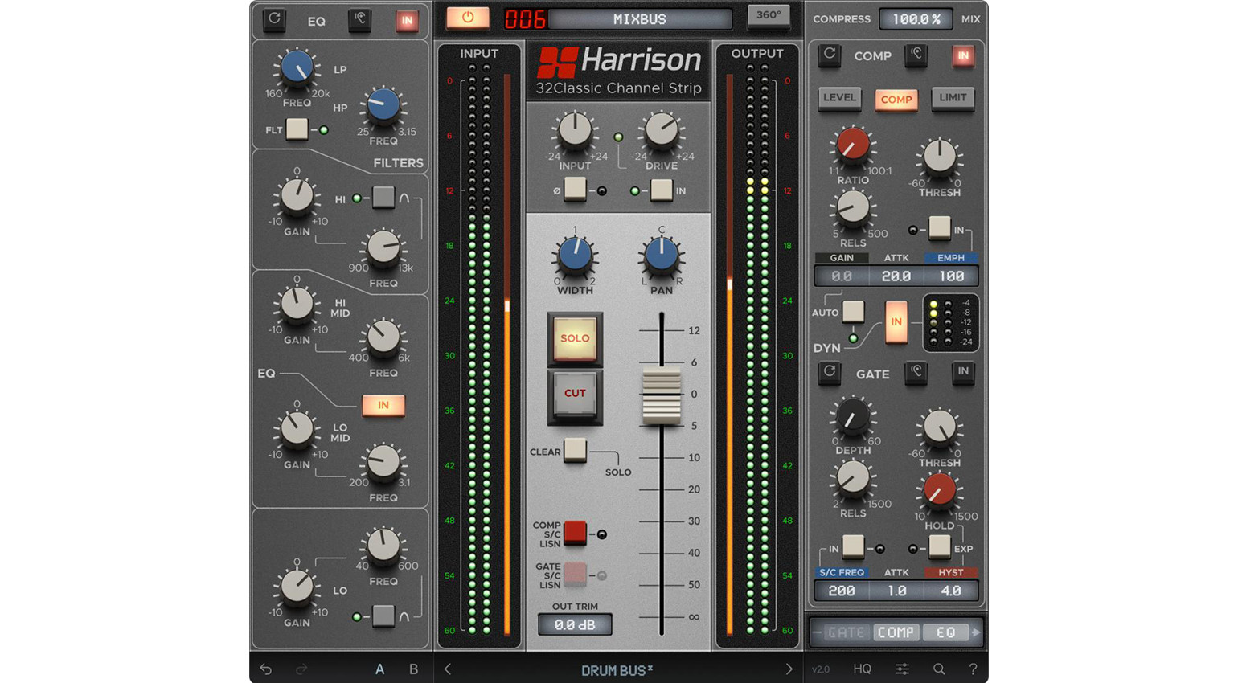Toggle the EQ bands IN button near LO MID
The image size is (1238, 683).
click(383, 405)
